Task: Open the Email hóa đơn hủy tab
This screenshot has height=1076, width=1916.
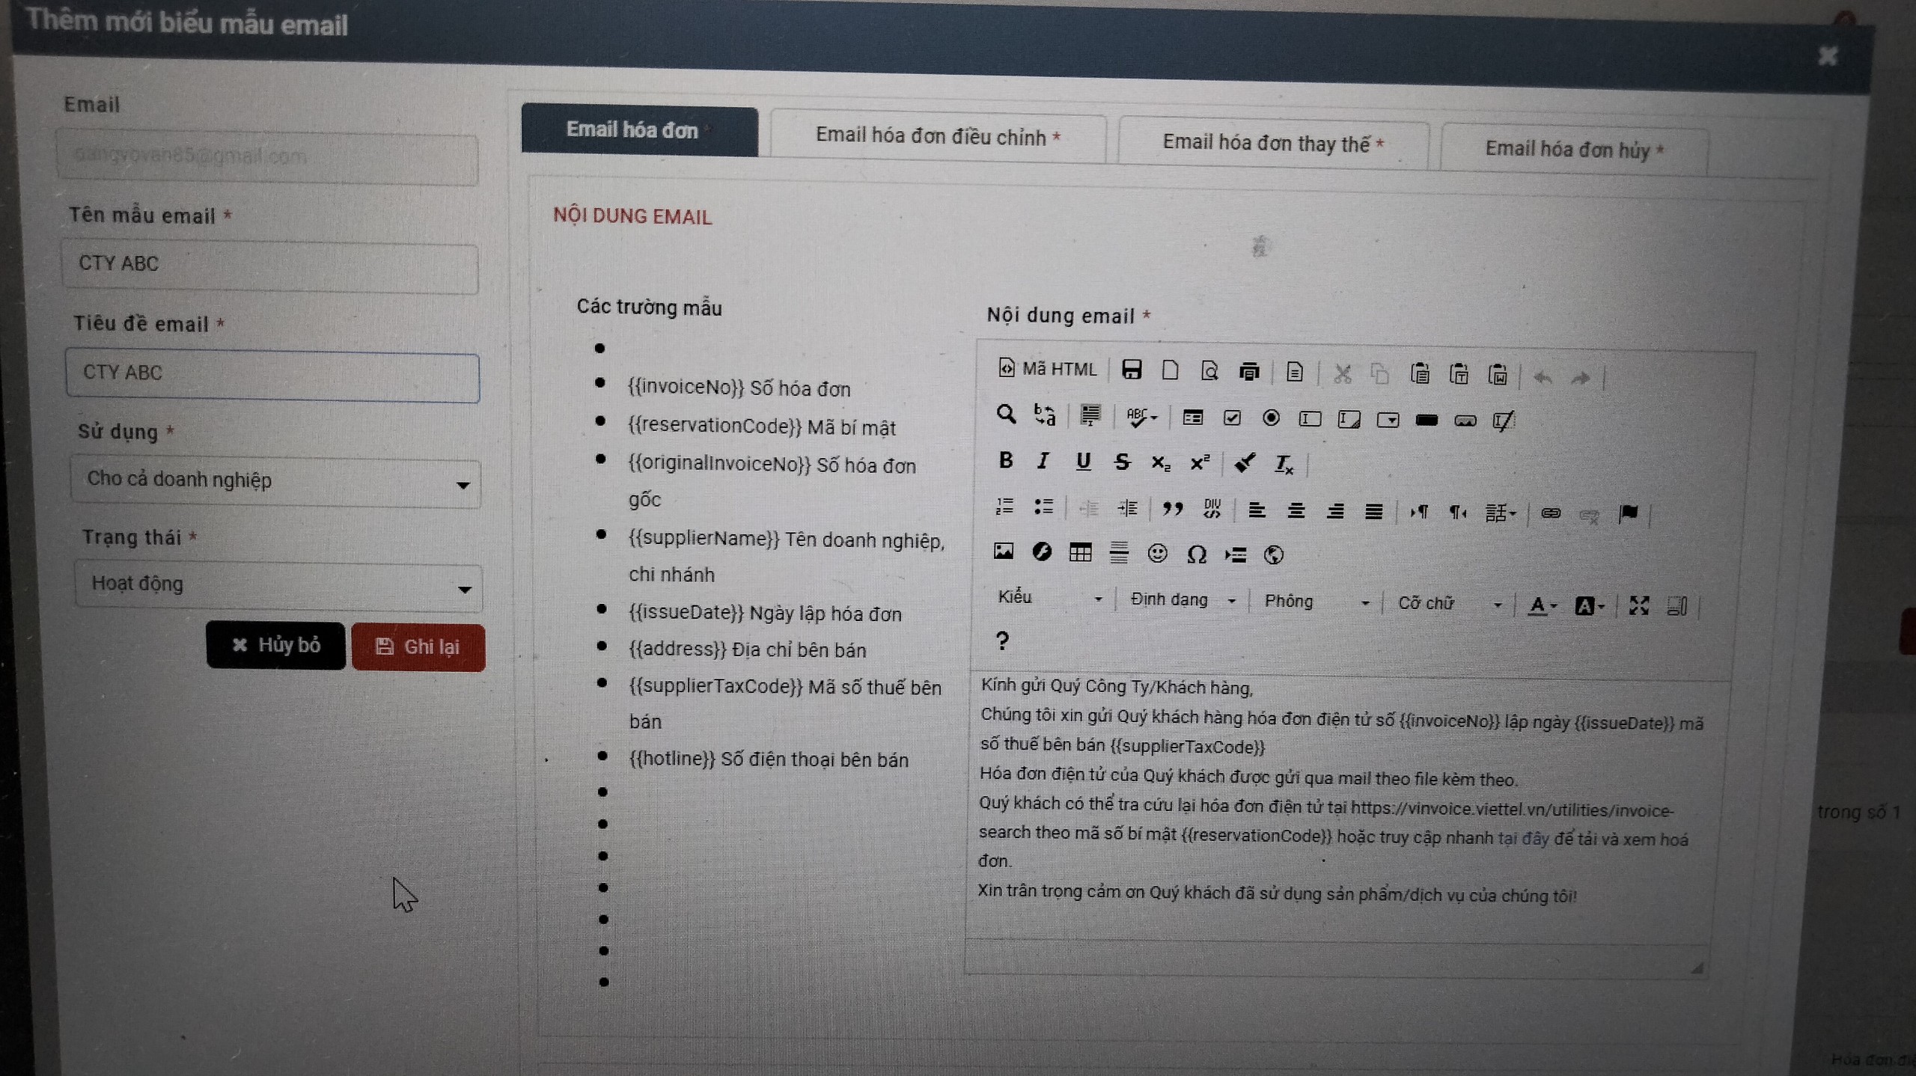Action: [x=1573, y=150]
